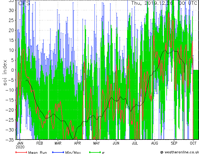Click the MAY x-axis label

click(x=97, y=143)
